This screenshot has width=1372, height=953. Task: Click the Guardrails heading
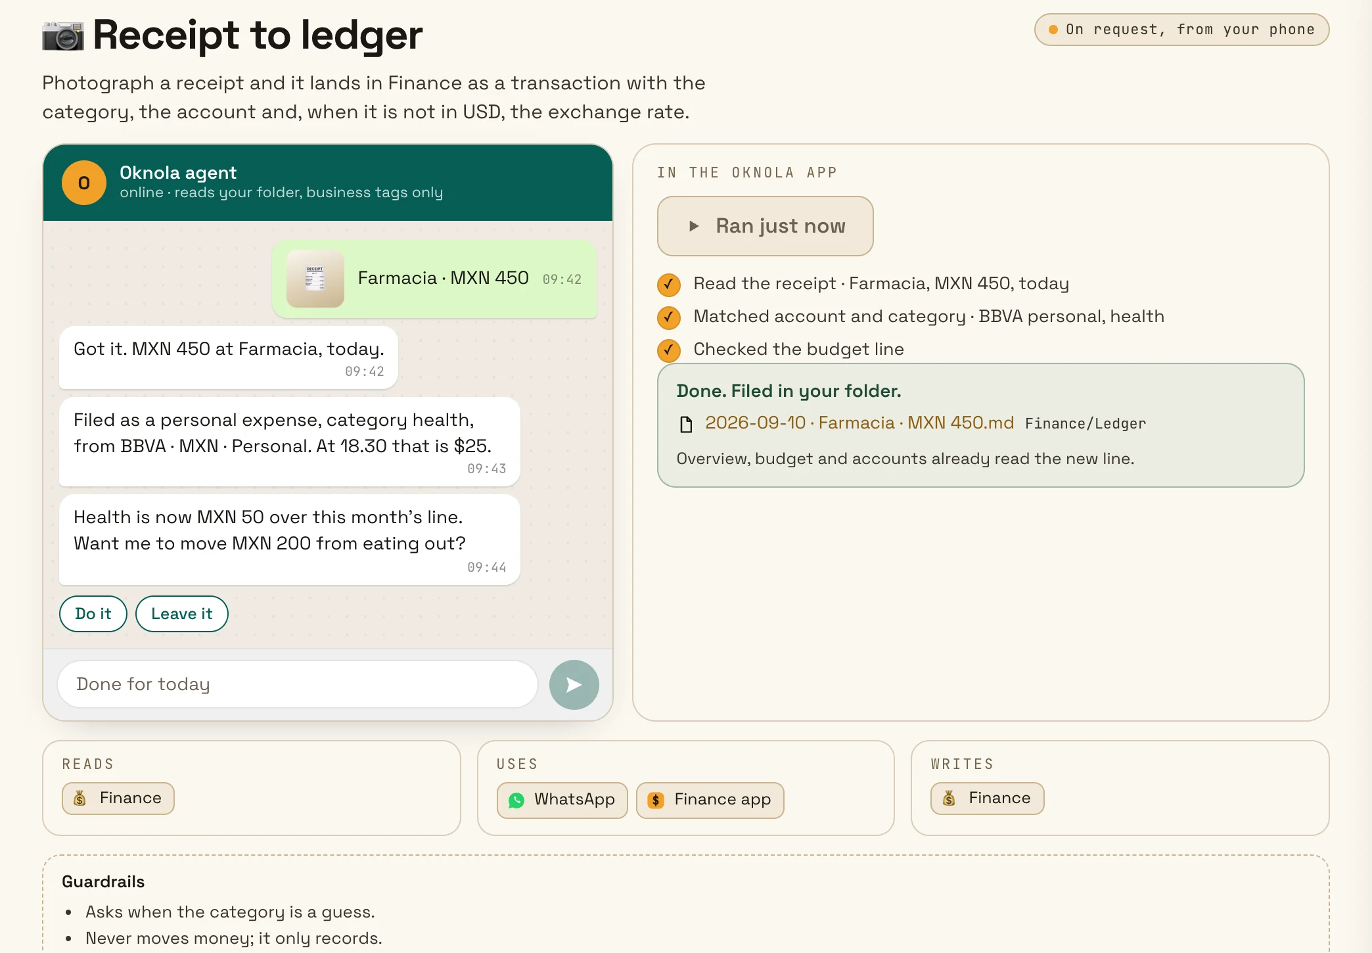click(x=103, y=882)
